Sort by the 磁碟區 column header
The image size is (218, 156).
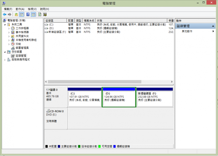(x=55, y=21)
